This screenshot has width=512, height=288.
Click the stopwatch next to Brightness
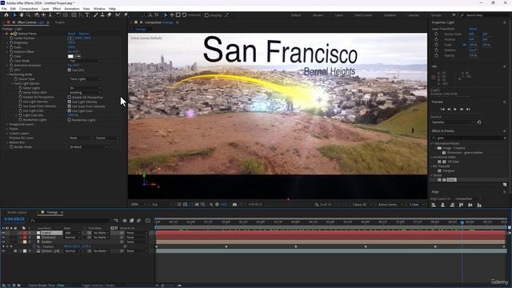pyautogui.click(x=11, y=42)
